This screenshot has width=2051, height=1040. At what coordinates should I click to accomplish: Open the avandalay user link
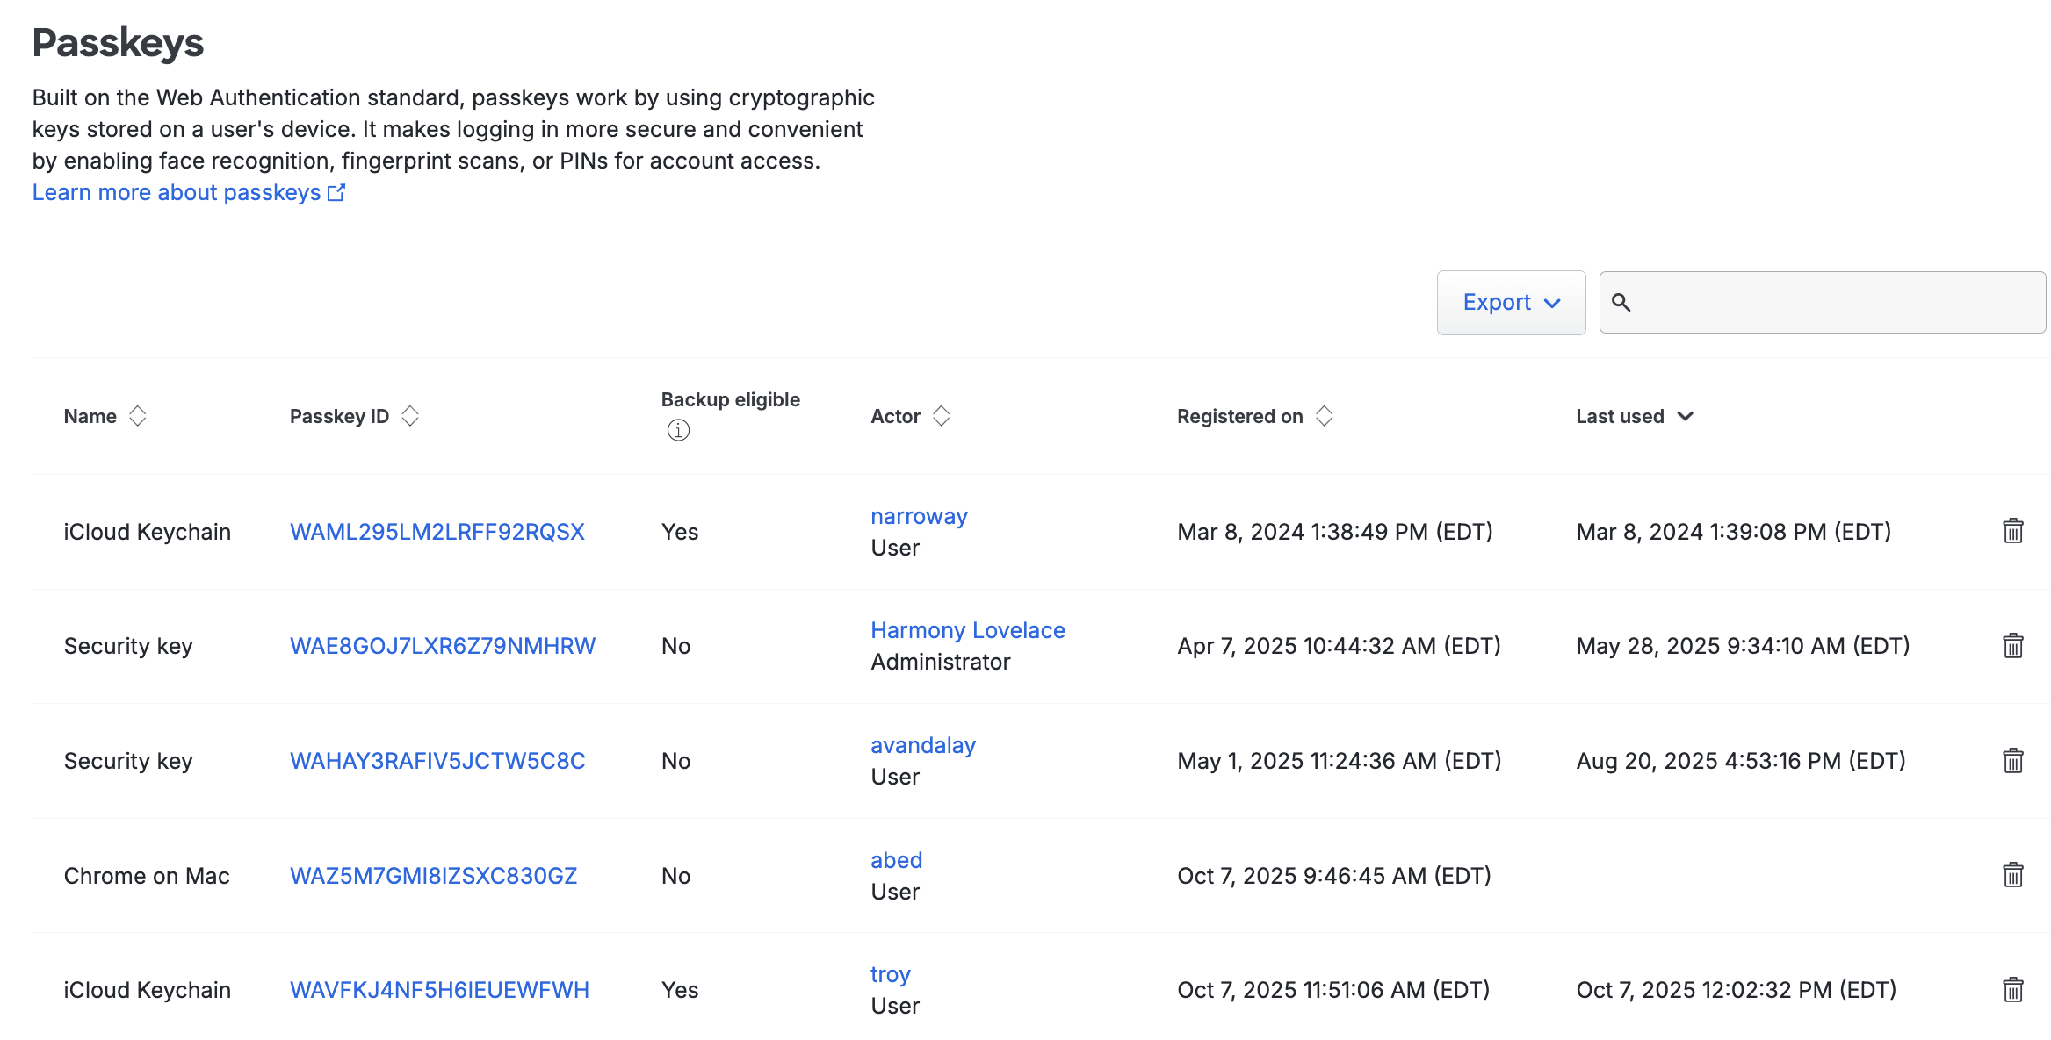[x=922, y=745]
